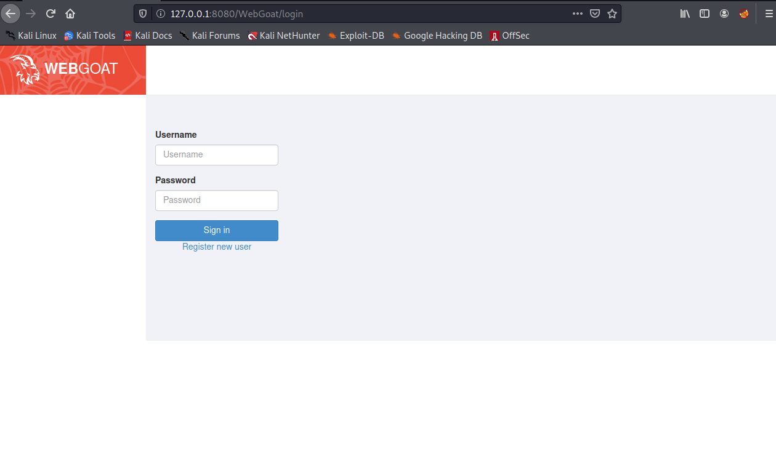The image size is (776, 465).
Task: Open the Kali Tools bookmark
Action: (90, 36)
